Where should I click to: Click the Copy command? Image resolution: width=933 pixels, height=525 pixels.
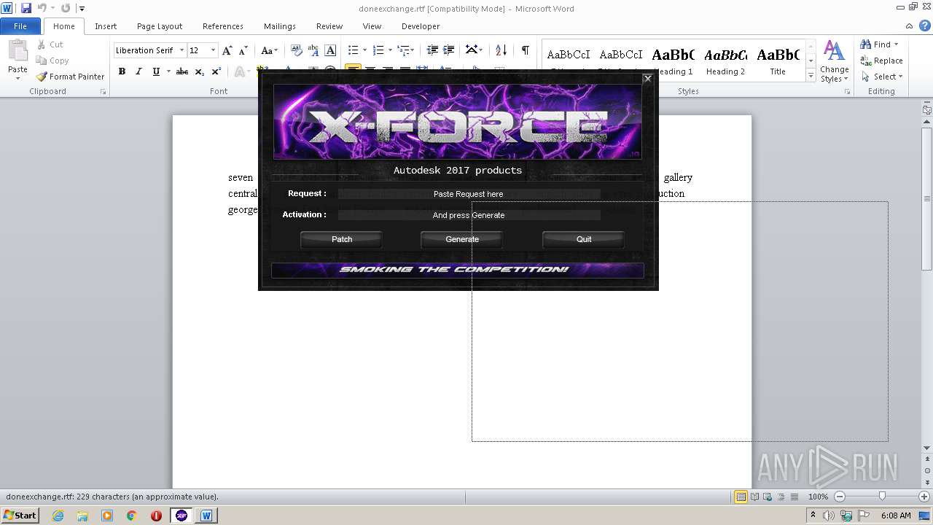52,61
